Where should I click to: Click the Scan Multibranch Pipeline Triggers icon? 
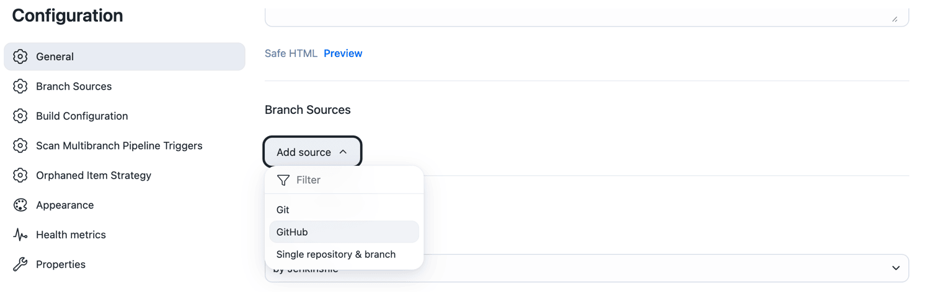(20, 145)
